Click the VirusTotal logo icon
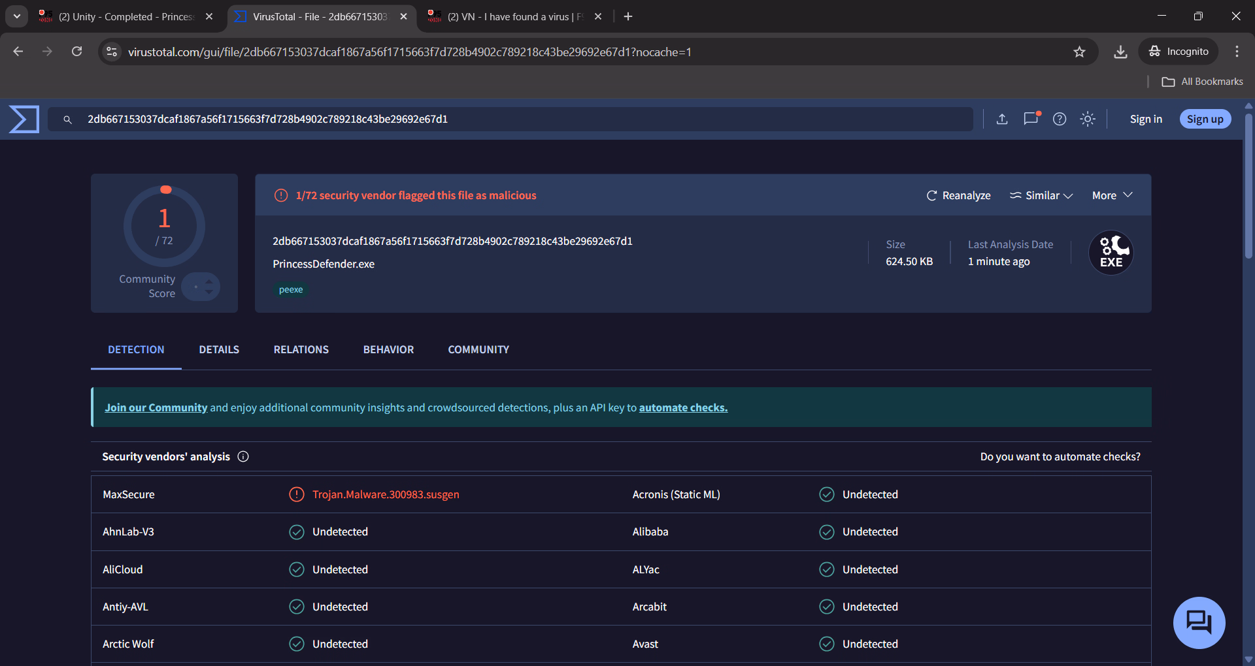The width and height of the screenshot is (1255, 666). click(x=24, y=119)
